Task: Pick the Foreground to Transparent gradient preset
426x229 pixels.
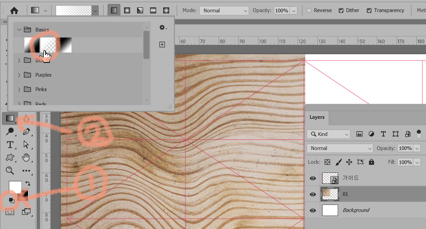Action: [48, 45]
